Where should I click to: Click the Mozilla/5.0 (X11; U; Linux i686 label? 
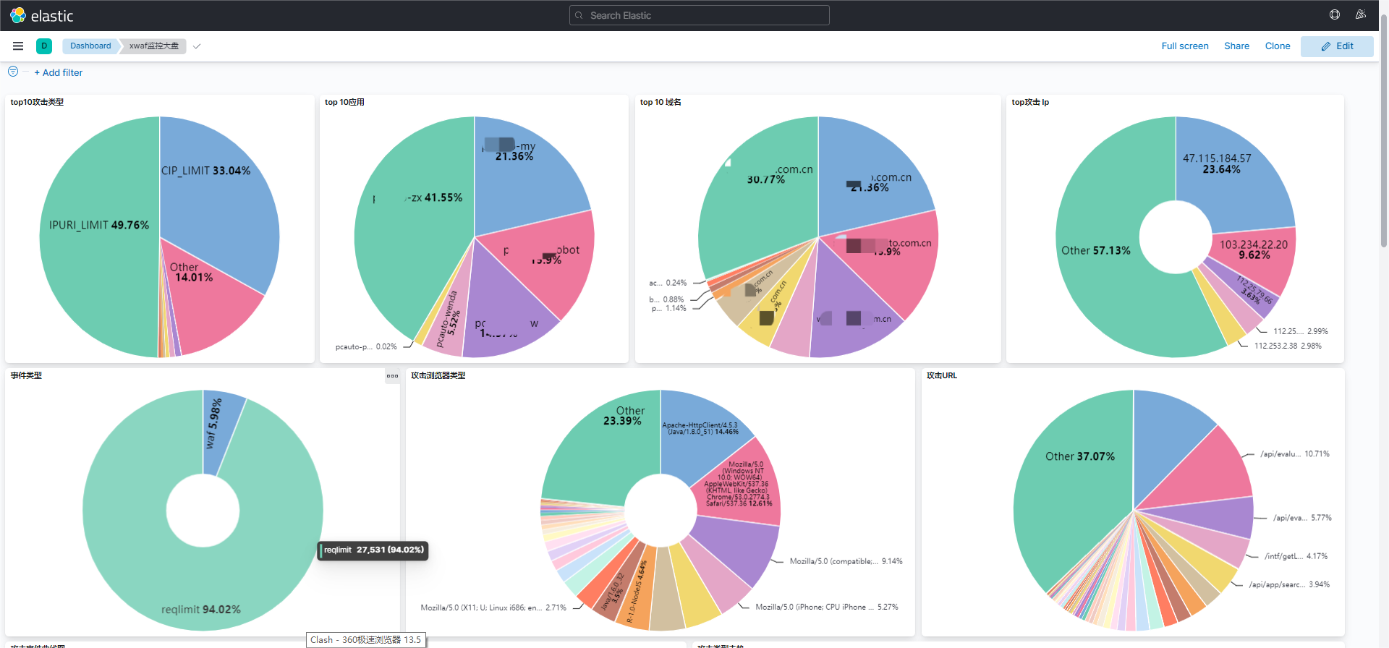(x=494, y=607)
